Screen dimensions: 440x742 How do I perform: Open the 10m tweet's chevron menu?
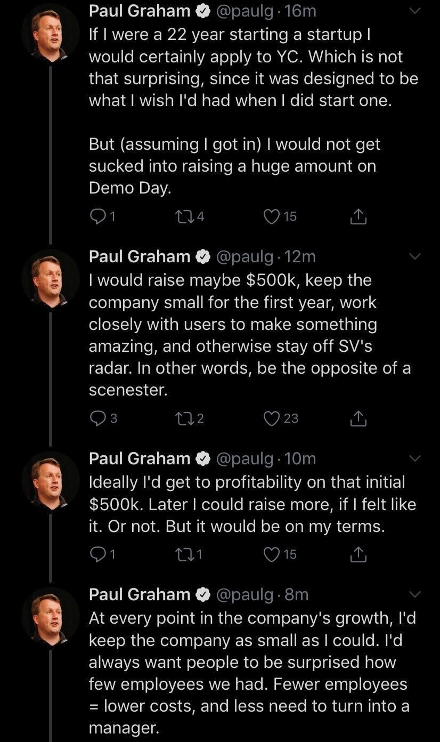[x=414, y=458]
